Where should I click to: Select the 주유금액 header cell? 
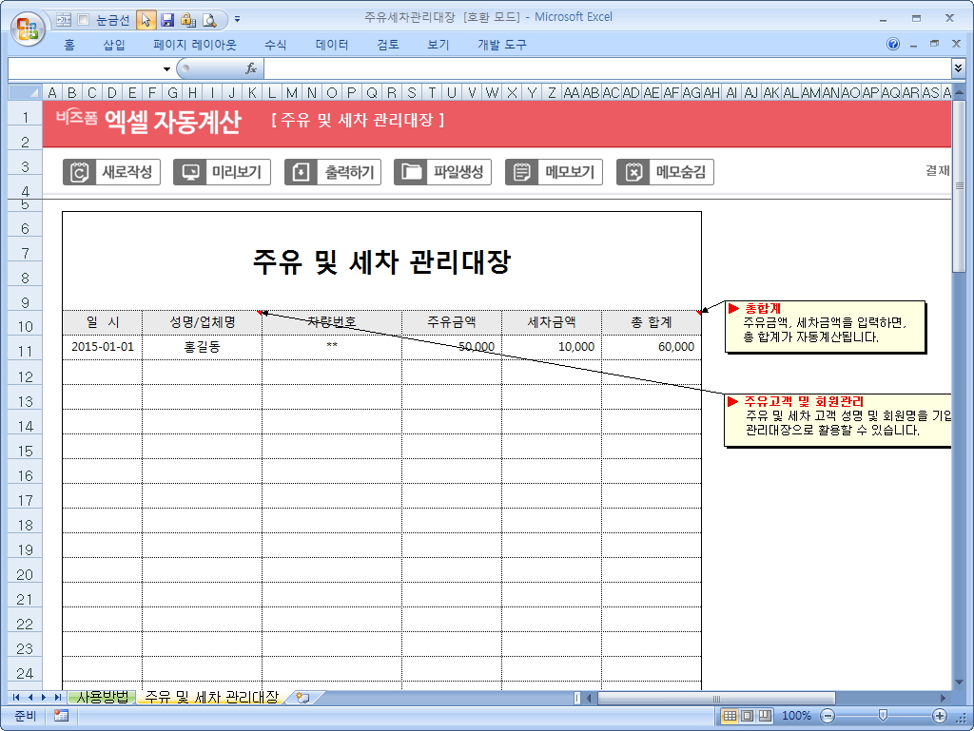(x=452, y=322)
